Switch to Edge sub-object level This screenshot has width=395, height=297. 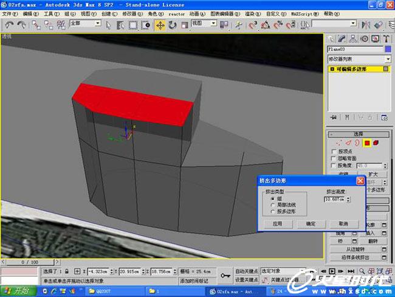pos(348,143)
